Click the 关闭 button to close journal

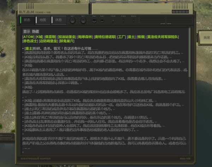206,38
